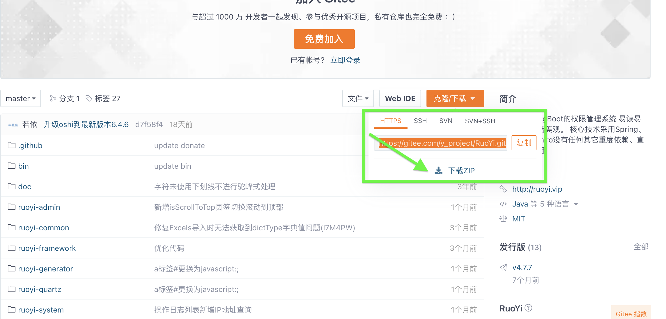Click the ruoyi-common folder icon
This screenshot has height=319, width=666.
click(x=12, y=227)
